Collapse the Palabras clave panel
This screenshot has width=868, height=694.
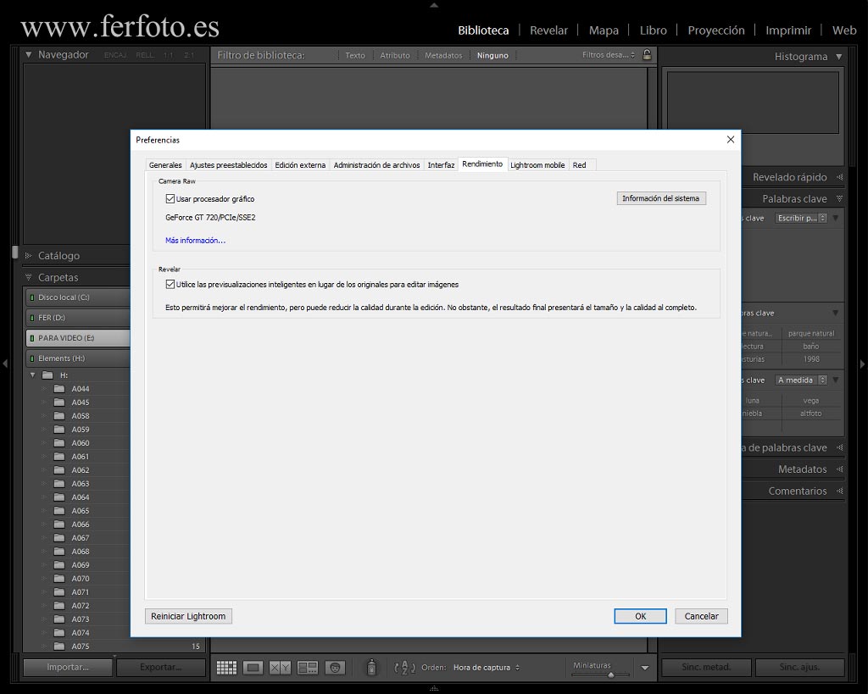point(840,198)
